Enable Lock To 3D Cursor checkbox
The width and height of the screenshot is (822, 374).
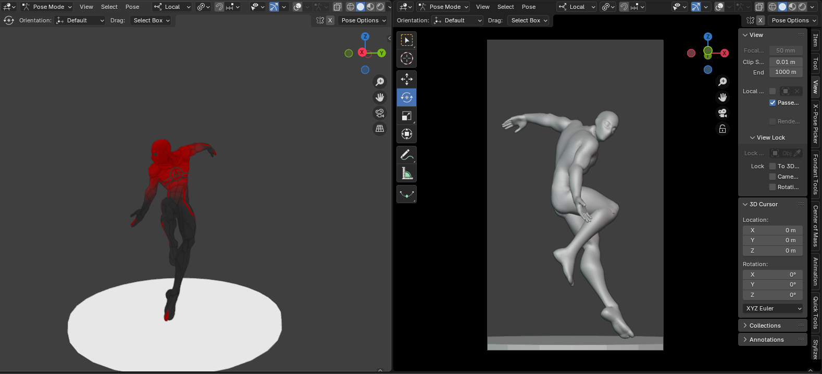pyautogui.click(x=773, y=166)
